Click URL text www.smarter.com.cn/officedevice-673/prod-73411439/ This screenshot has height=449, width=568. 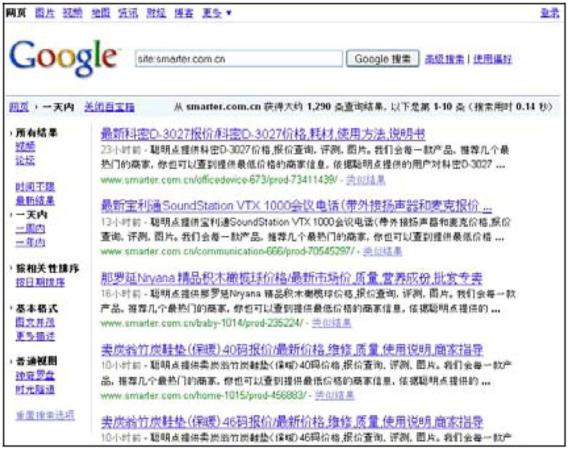[x=219, y=180]
